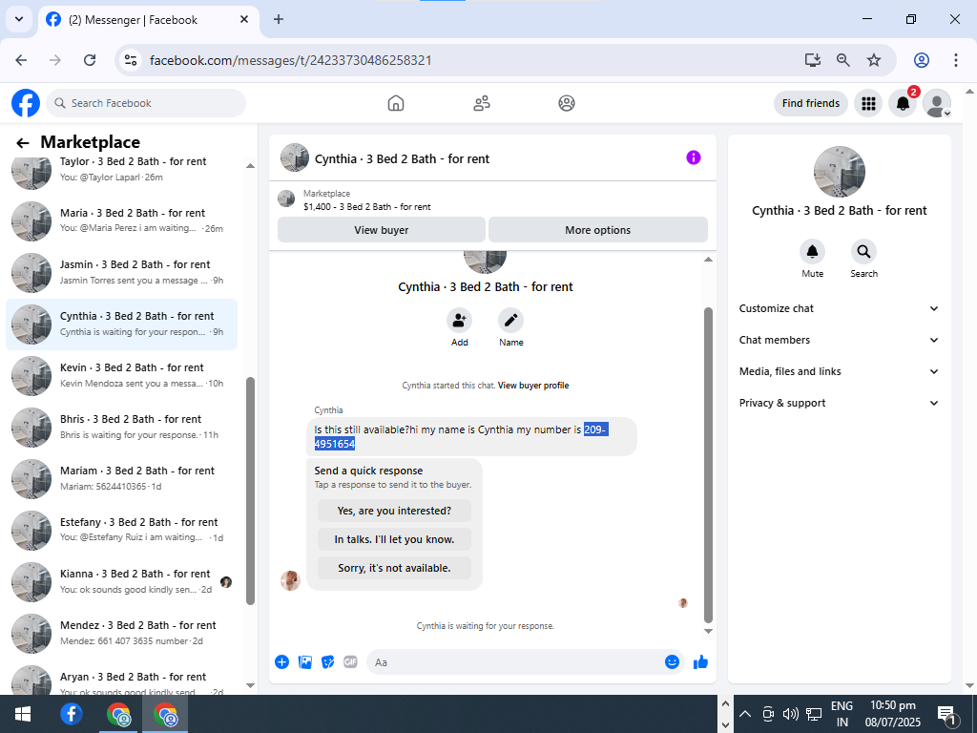Bookmark this page with the star
Screen dimensions: 977x733
pos(874,60)
